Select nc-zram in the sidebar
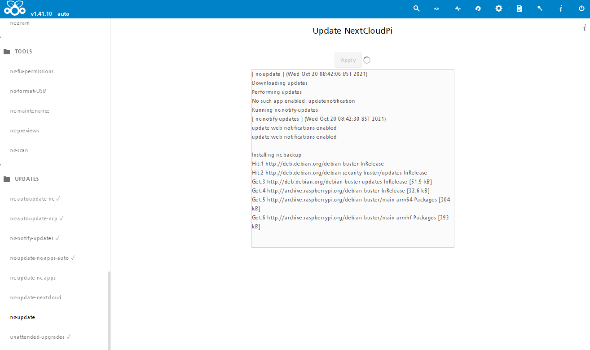This screenshot has height=350, width=590. click(20, 23)
